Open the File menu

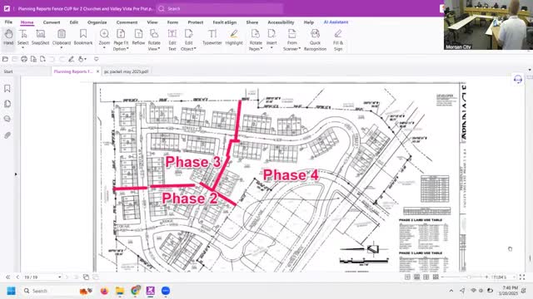[x=8, y=22]
